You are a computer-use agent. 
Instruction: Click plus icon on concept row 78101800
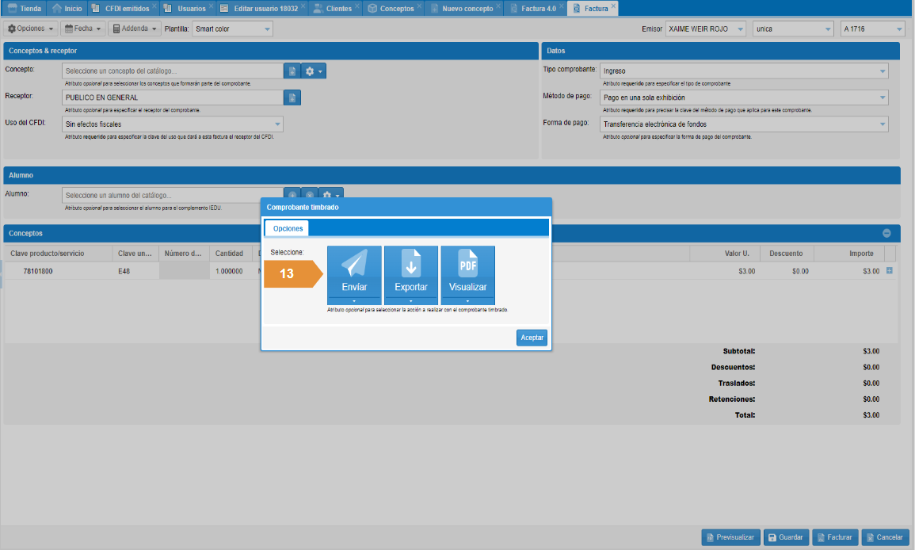pos(890,271)
